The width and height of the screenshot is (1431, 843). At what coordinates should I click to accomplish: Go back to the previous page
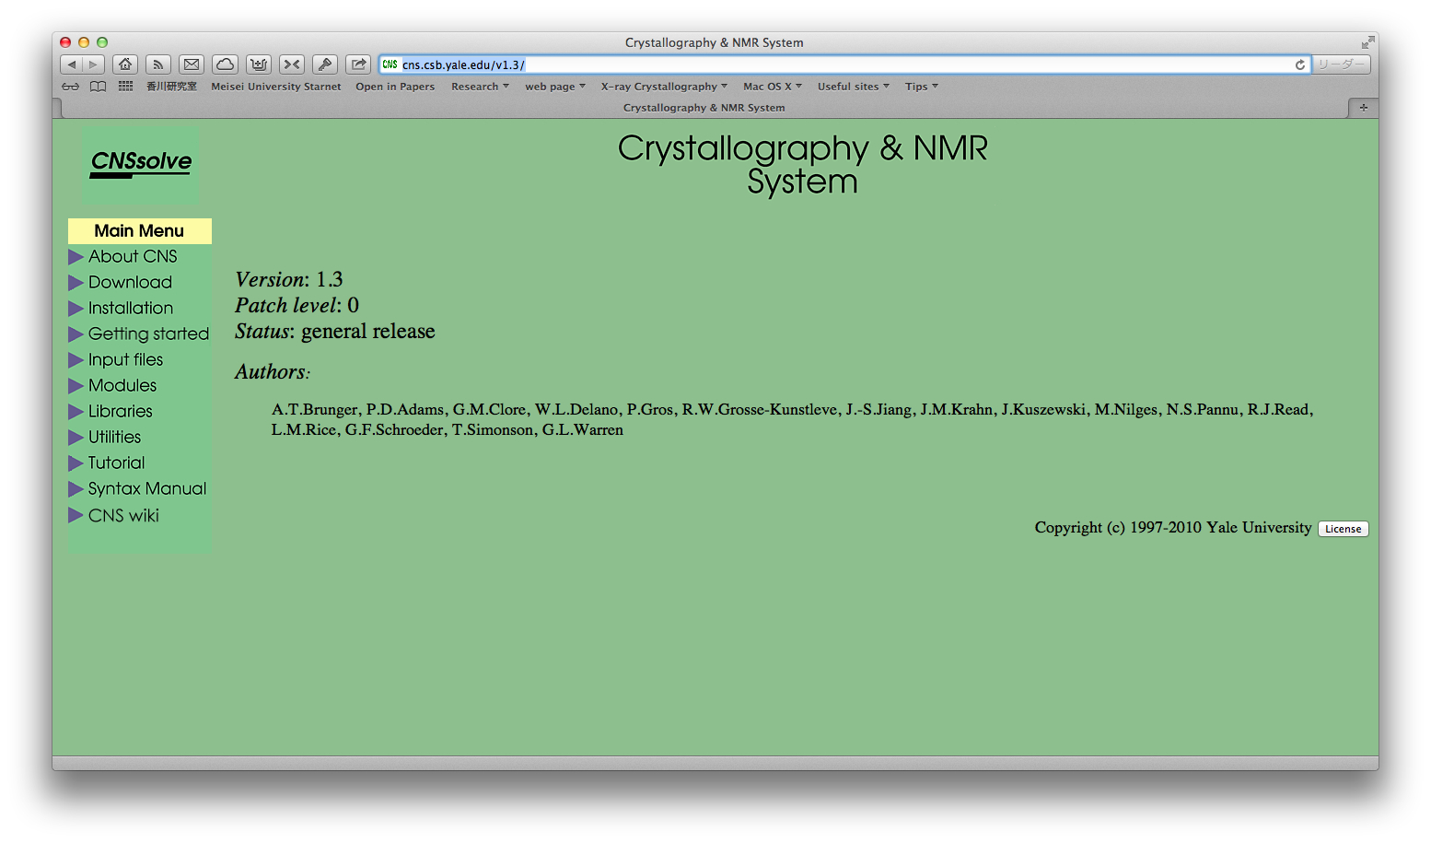tap(72, 64)
